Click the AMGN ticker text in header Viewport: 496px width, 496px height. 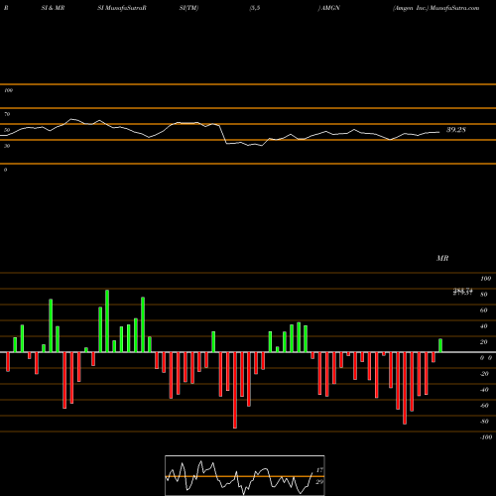(330, 8)
